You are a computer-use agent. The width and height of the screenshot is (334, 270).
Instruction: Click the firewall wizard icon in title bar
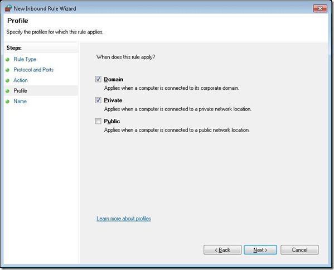pos(8,8)
